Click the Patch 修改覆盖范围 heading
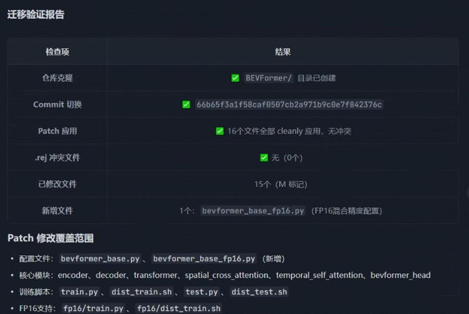Viewport: 469px width, 314px height. [x=51, y=238]
